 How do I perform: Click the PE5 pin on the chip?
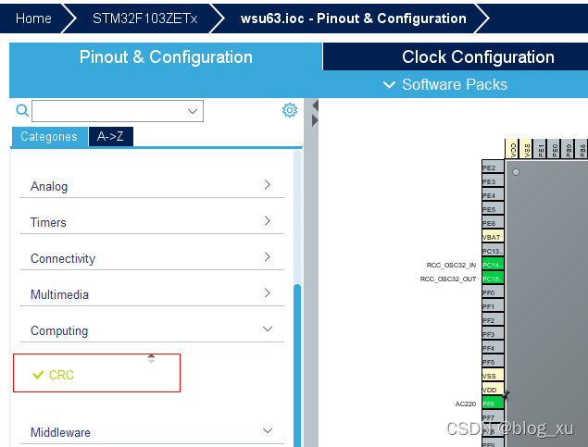[493, 209]
